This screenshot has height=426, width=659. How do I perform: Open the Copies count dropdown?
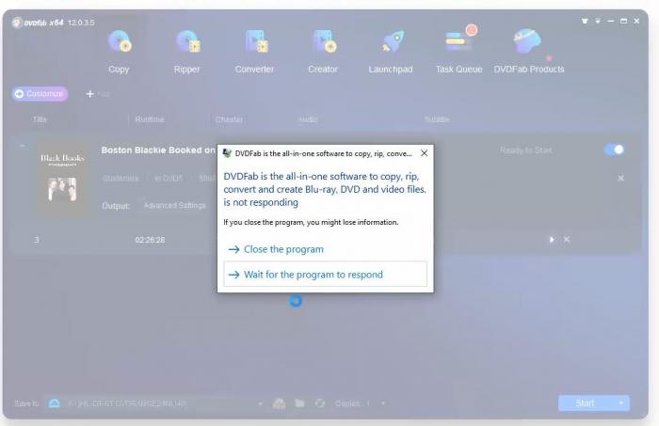point(382,403)
